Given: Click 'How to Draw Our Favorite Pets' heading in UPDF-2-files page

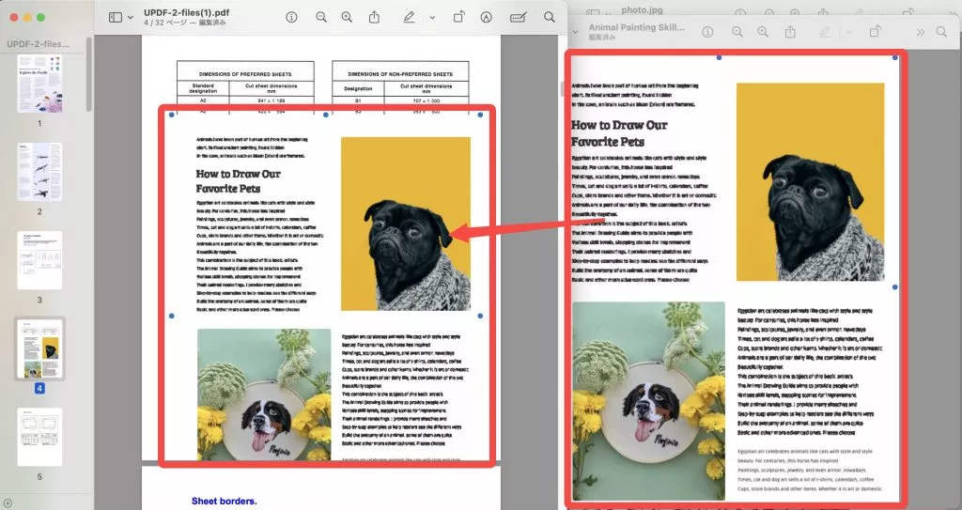Looking at the screenshot, I should 238,181.
